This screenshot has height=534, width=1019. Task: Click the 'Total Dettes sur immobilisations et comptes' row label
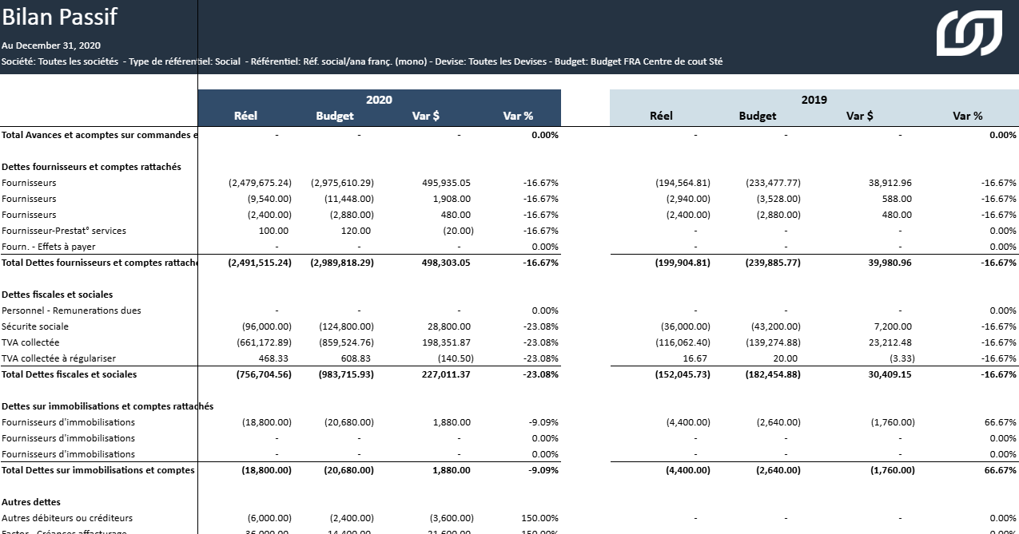(98, 470)
